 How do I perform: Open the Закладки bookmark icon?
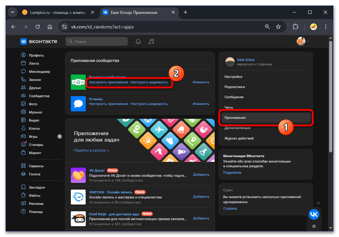[x=23, y=187]
